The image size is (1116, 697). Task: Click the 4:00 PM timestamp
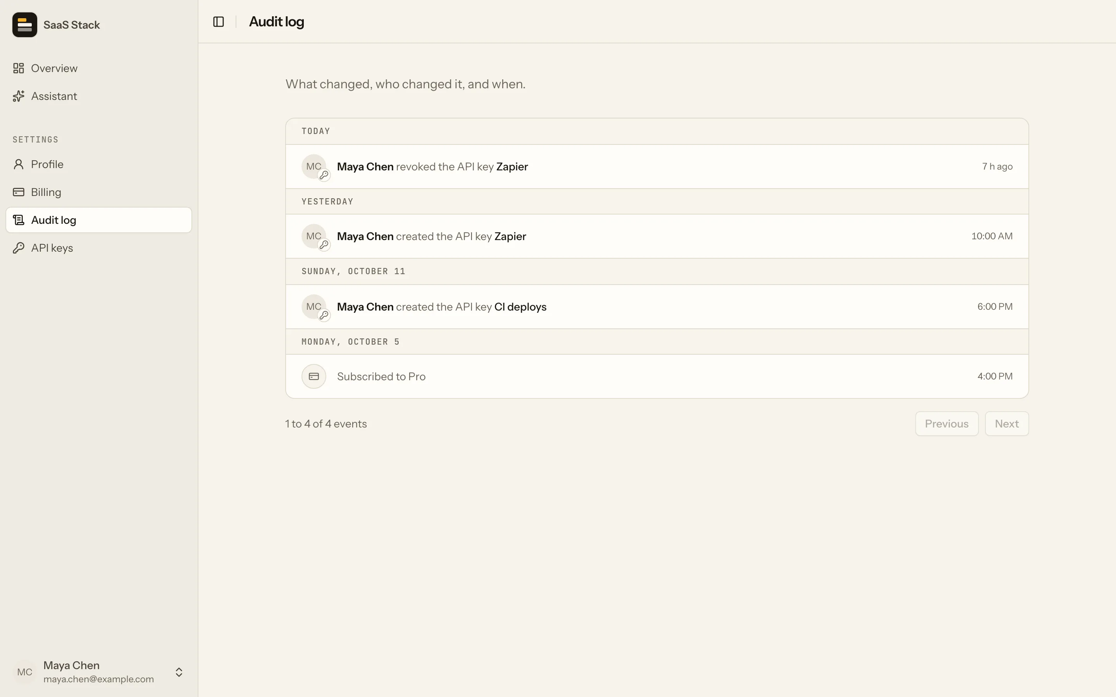995,376
